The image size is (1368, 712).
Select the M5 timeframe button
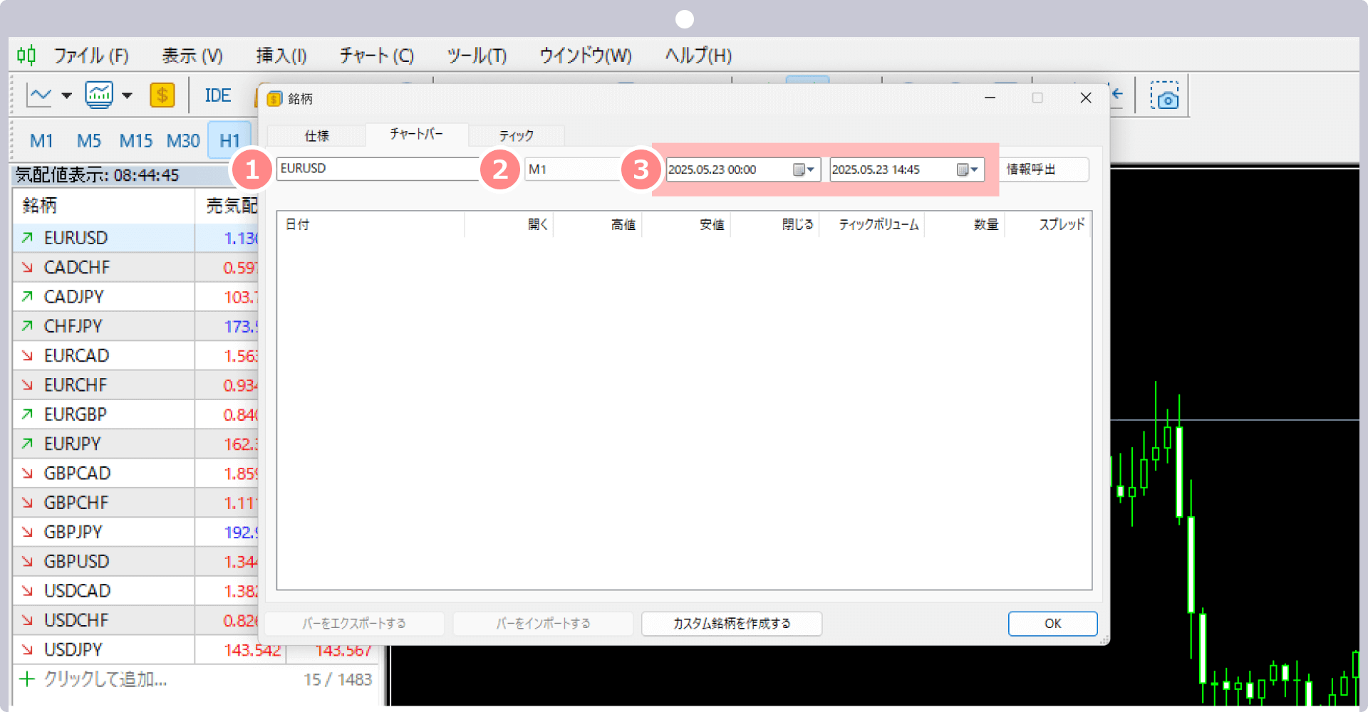pos(89,141)
